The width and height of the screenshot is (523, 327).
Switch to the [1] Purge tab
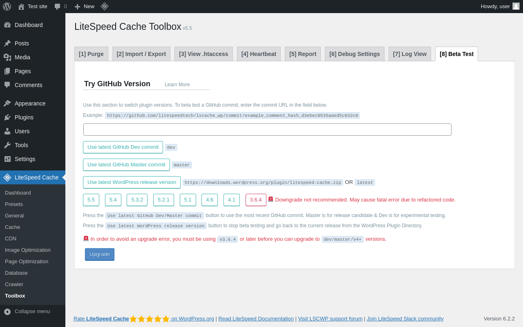[91, 54]
